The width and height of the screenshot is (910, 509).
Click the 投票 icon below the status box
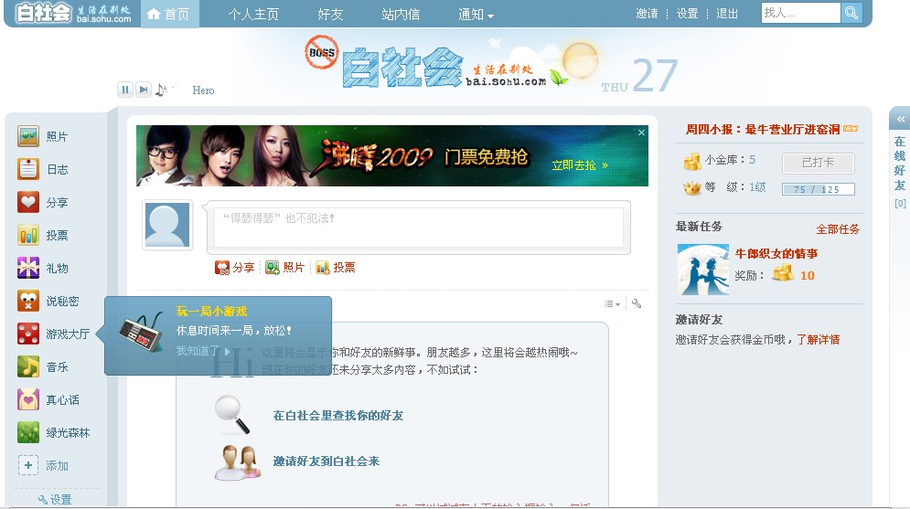pyautogui.click(x=323, y=267)
